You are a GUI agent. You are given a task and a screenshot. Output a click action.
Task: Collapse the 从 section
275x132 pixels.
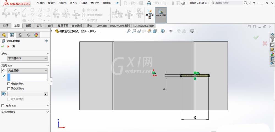tap(48, 54)
